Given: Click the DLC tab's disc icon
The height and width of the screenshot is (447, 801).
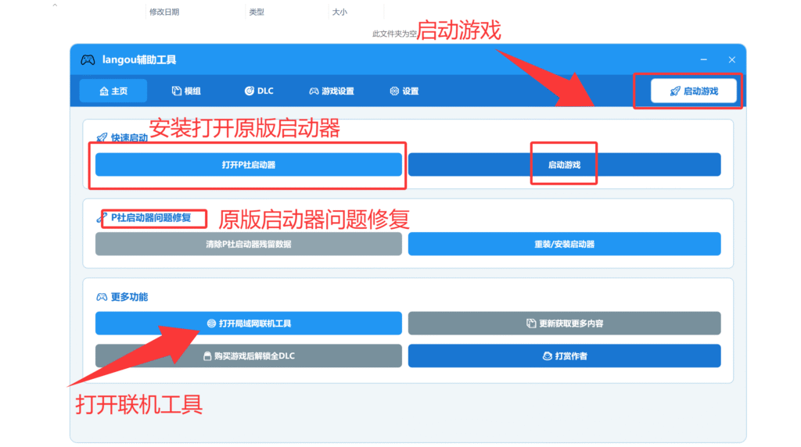Looking at the screenshot, I should [250, 91].
